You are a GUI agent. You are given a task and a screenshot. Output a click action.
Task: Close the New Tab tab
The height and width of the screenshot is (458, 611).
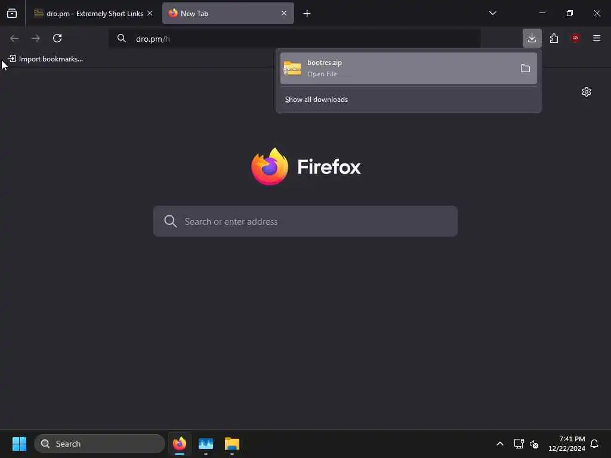[x=284, y=13]
